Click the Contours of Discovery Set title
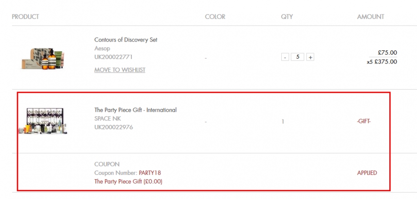The height and width of the screenshot is (199, 417). click(126, 40)
